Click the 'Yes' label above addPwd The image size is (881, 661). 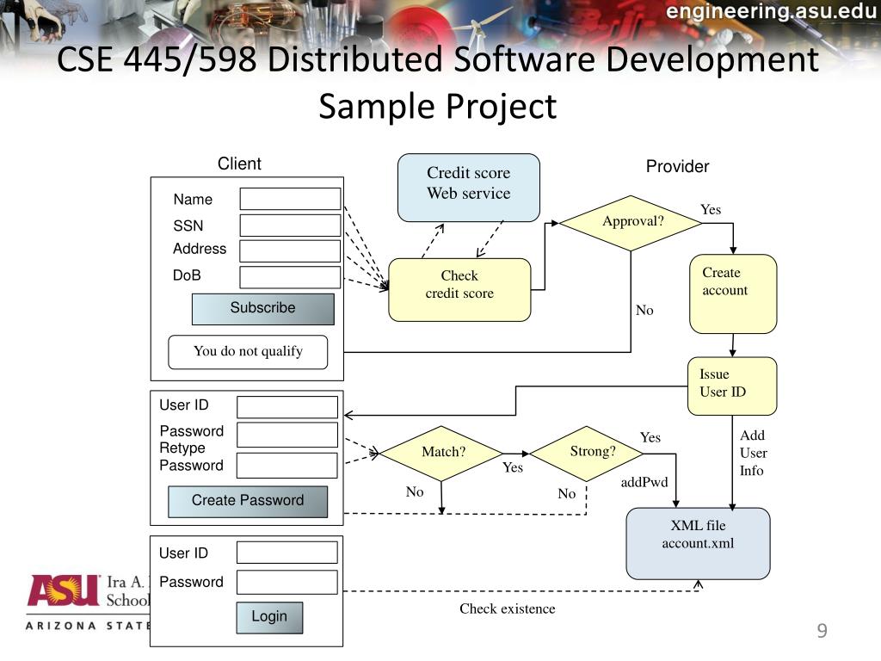650,437
